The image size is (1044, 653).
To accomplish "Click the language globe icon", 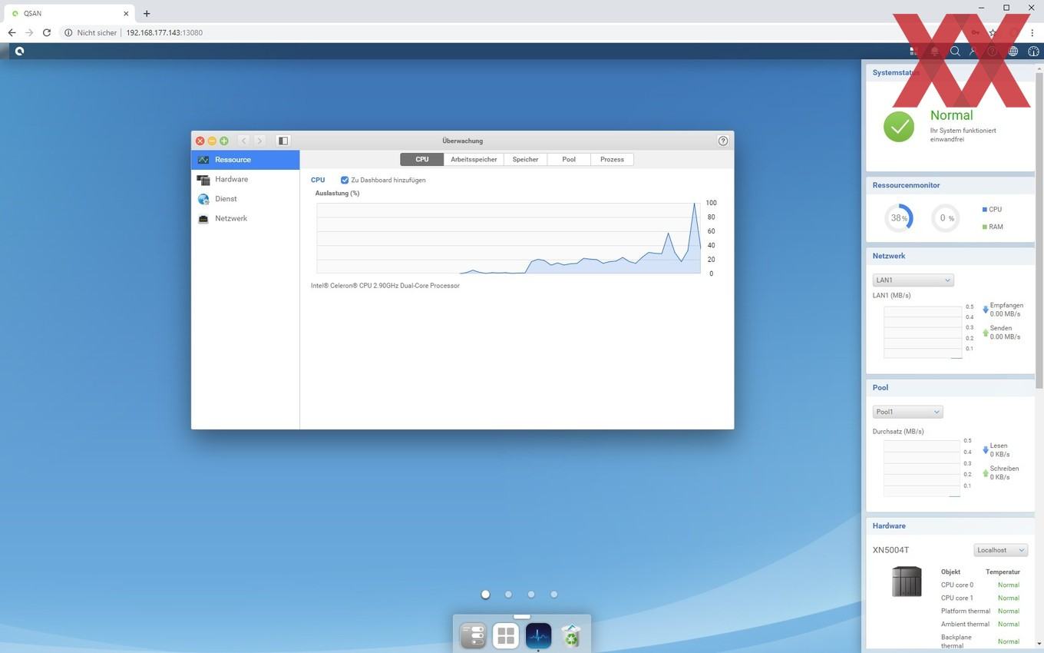I will (x=1013, y=51).
